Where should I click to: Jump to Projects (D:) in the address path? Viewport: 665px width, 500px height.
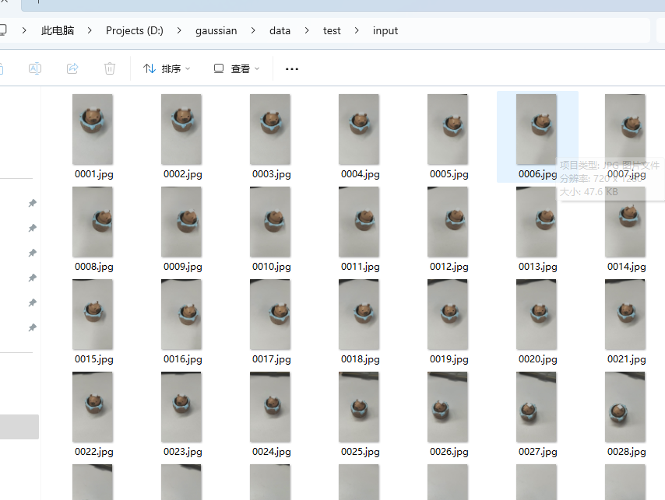pyautogui.click(x=135, y=31)
